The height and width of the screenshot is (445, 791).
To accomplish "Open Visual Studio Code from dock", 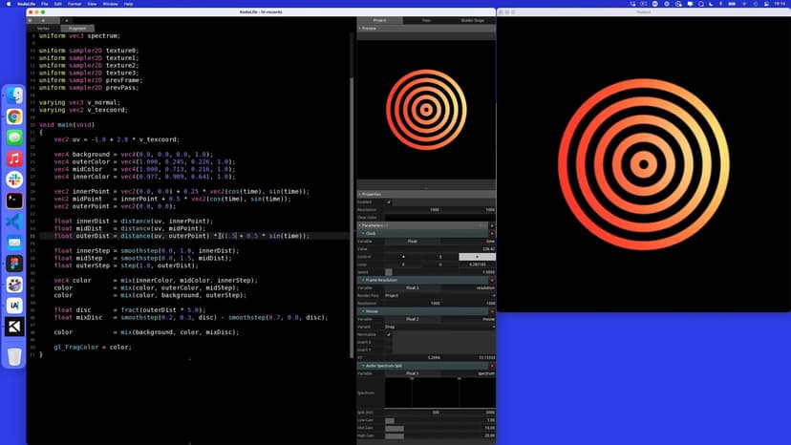I will click(x=14, y=222).
